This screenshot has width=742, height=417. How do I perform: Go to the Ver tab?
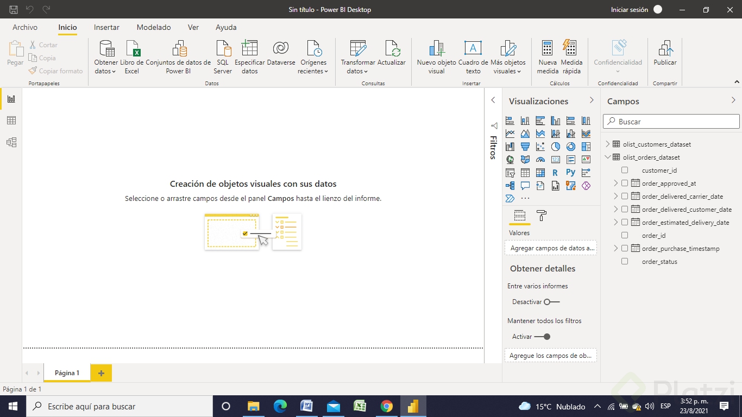point(193,27)
